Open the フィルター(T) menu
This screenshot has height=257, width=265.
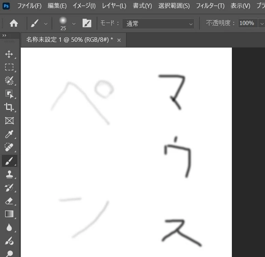click(x=210, y=6)
